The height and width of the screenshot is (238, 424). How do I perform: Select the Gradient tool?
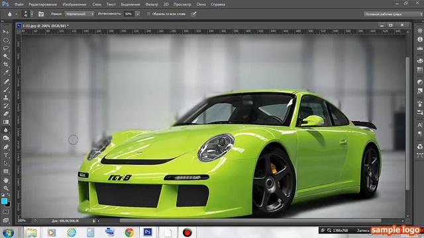(x=6, y=122)
